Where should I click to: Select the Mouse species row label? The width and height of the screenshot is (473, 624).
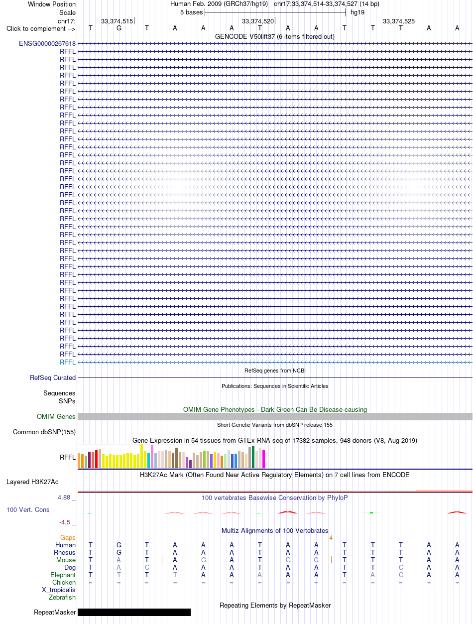click(x=66, y=560)
